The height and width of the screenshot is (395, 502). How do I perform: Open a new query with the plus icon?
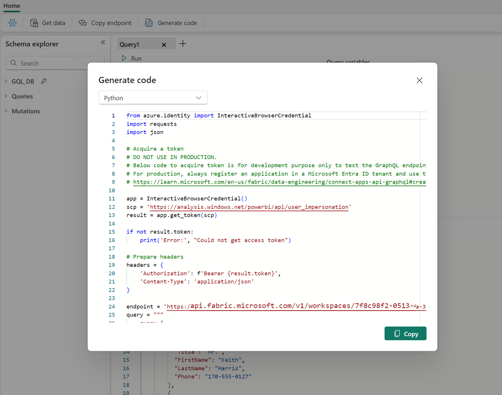coord(183,44)
